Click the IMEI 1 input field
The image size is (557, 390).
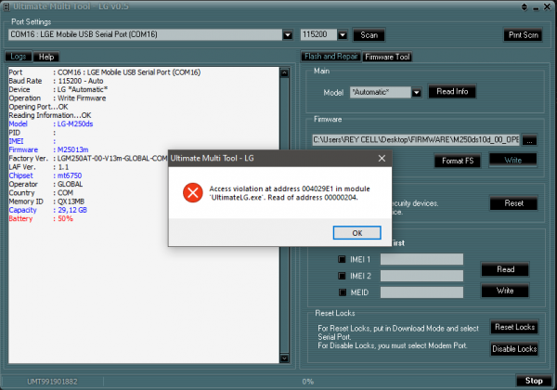point(421,259)
